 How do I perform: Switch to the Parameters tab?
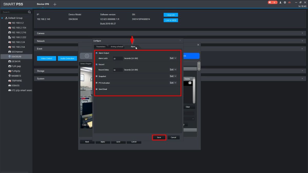[x=101, y=47]
